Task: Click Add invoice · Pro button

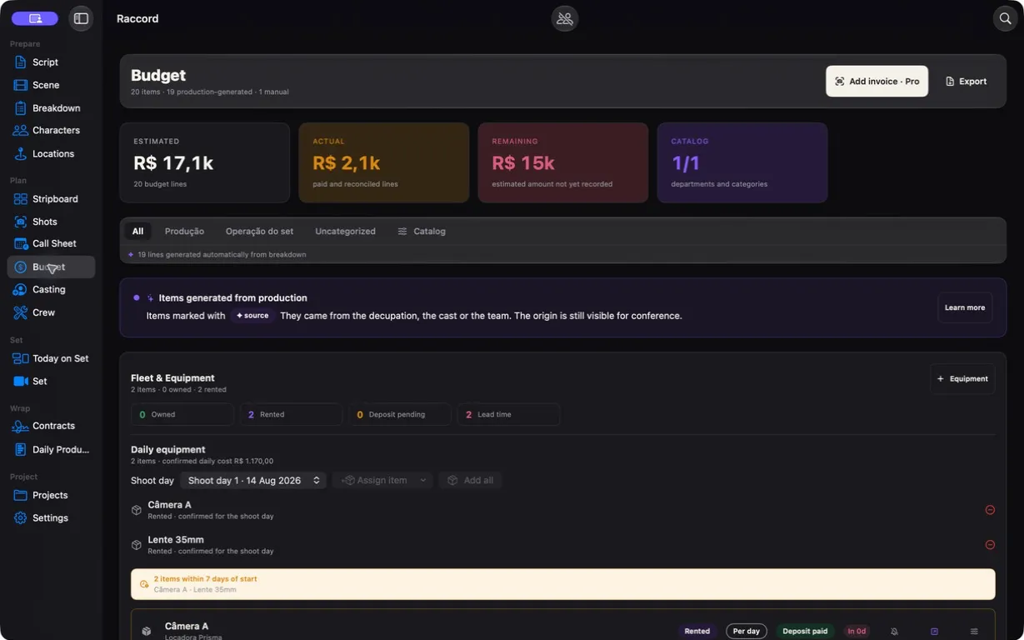Action: [877, 82]
